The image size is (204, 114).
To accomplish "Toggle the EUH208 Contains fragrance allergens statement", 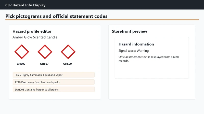I will click(54, 90).
